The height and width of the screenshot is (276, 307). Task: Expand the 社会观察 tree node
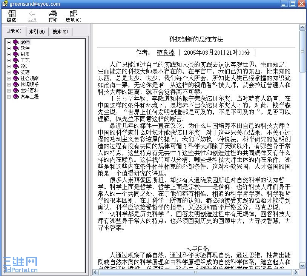pos(9,79)
